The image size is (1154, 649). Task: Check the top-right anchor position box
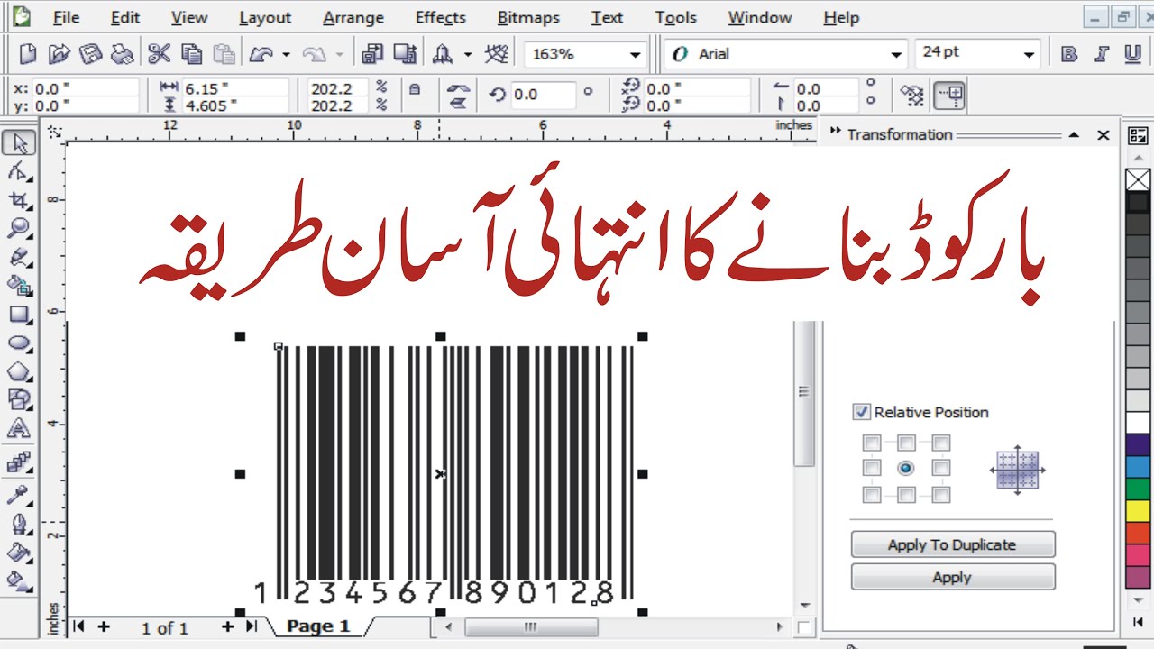[x=941, y=443]
